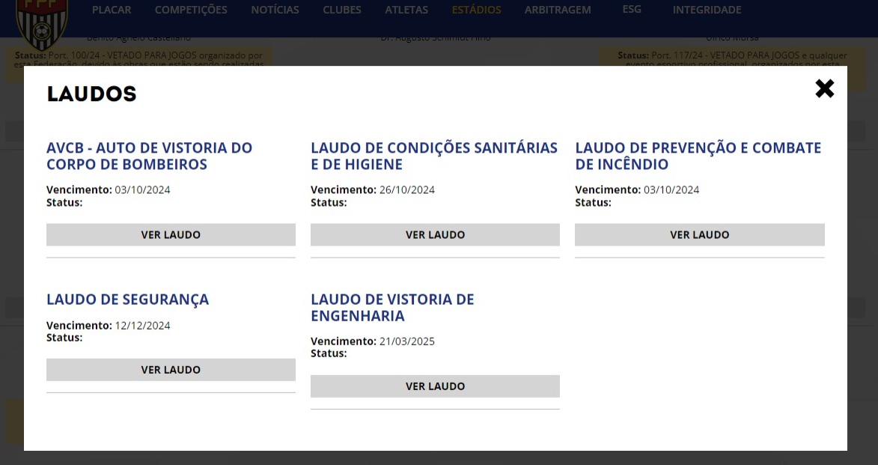Click the LAUDOS modal title
The height and width of the screenshot is (465, 878).
92,94
